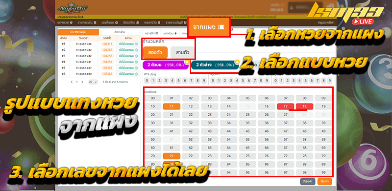Open ผลรางวัล in the navigation bar
This screenshot has height=191, width=392.
coord(152,22)
